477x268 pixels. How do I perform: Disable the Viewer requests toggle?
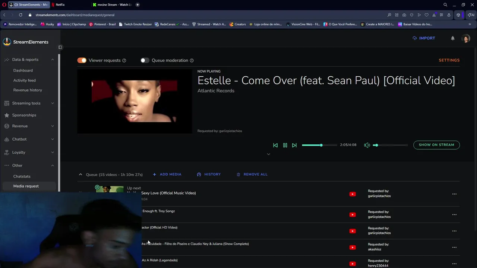(x=82, y=60)
